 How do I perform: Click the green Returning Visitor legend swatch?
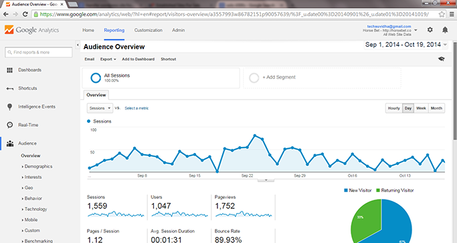[378, 190]
